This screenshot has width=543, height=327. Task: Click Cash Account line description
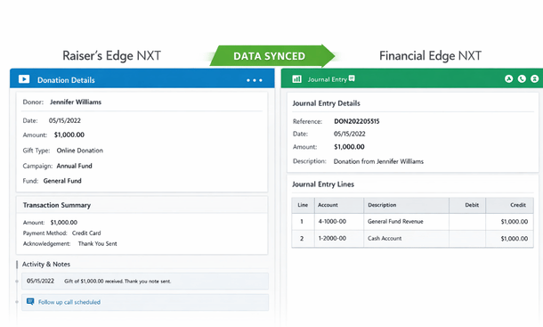coord(385,239)
